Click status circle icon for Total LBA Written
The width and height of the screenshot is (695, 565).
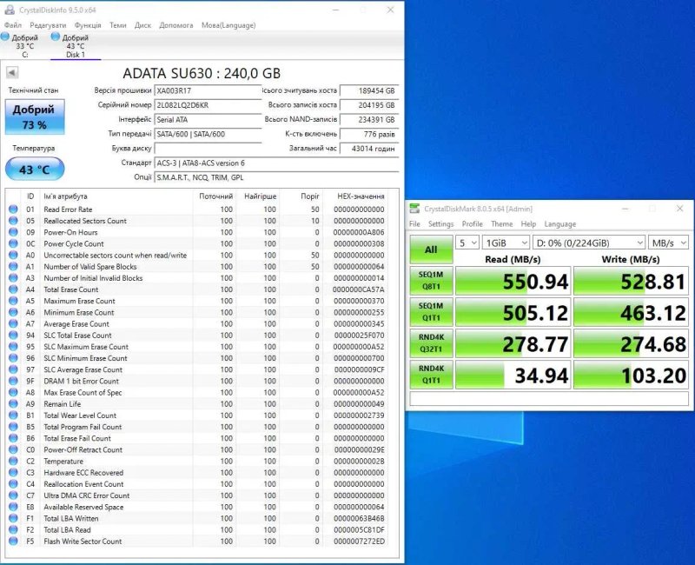pyautogui.click(x=13, y=518)
